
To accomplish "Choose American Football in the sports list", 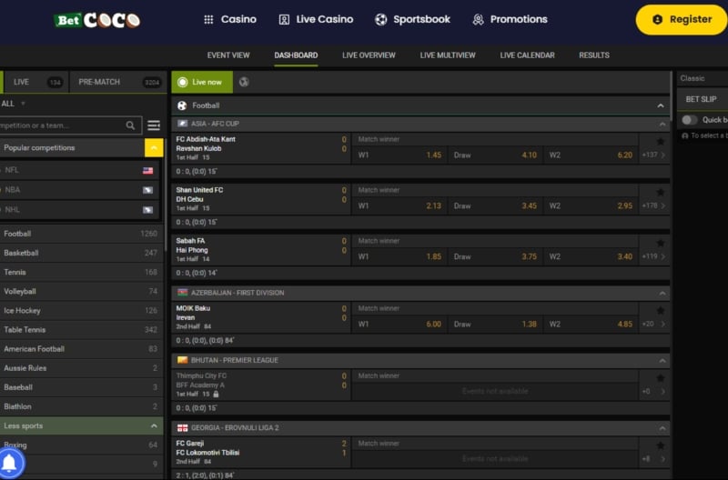I will 81,349.
